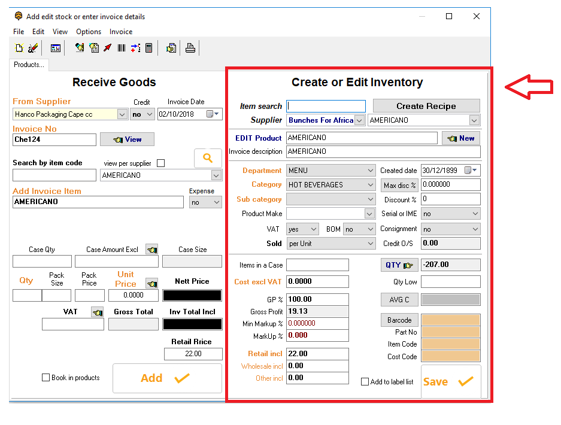This screenshot has height=425, width=561.
Task: Open the Invoice Date calendar picker
Action: [x=213, y=114]
